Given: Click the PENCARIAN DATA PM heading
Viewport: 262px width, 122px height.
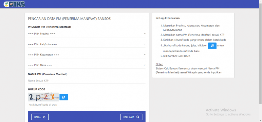Looking at the screenshot, I should point(69,19).
